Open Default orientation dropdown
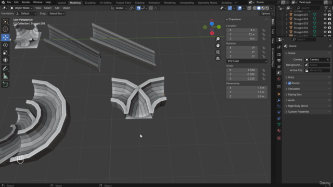This screenshot has height=187, width=333. [27, 14]
